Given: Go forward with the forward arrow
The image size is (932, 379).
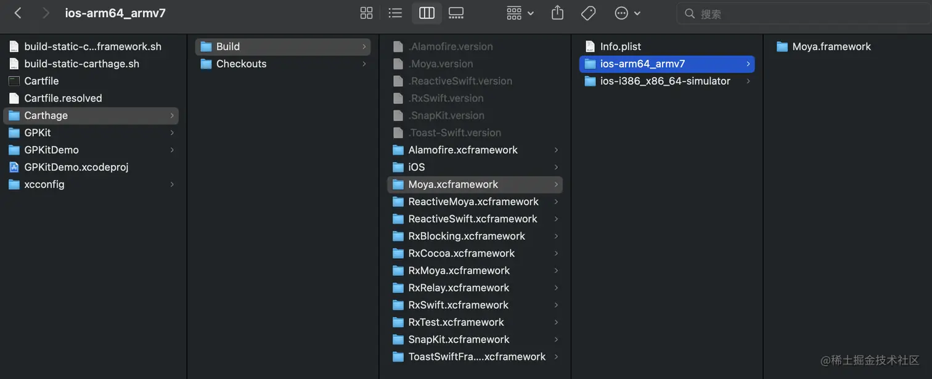Looking at the screenshot, I should [x=46, y=13].
